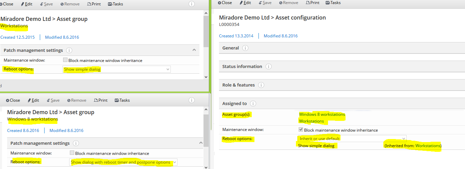Expand the General section
Viewport: 465px width, 169px height.
(342, 48)
